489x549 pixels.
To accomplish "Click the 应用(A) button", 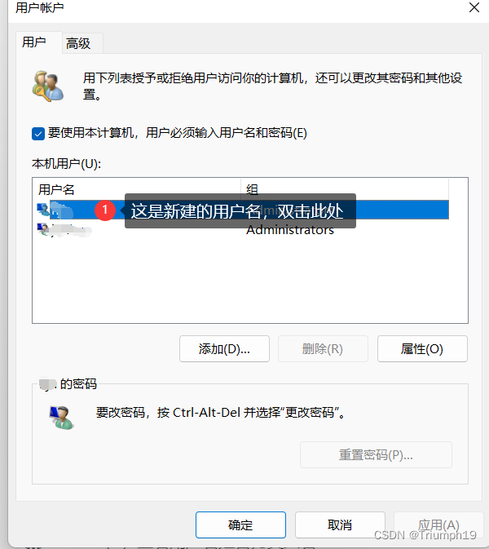I will tap(438, 525).
